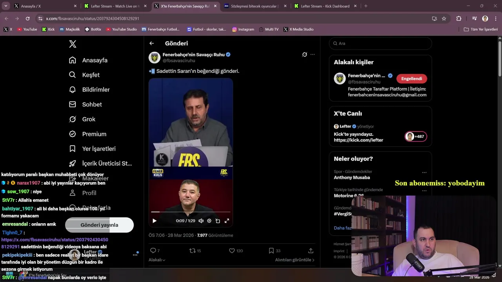The width and height of the screenshot is (502, 282).
Task: Open the Fenerbahçe'nin Savaşçı Ruhu avatar
Action: tap(155, 58)
